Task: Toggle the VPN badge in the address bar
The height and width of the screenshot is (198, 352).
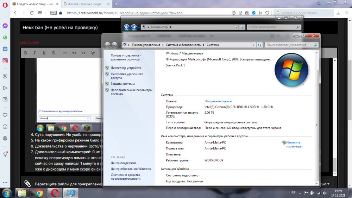Action: pyautogui.click(x=54, y=13)
